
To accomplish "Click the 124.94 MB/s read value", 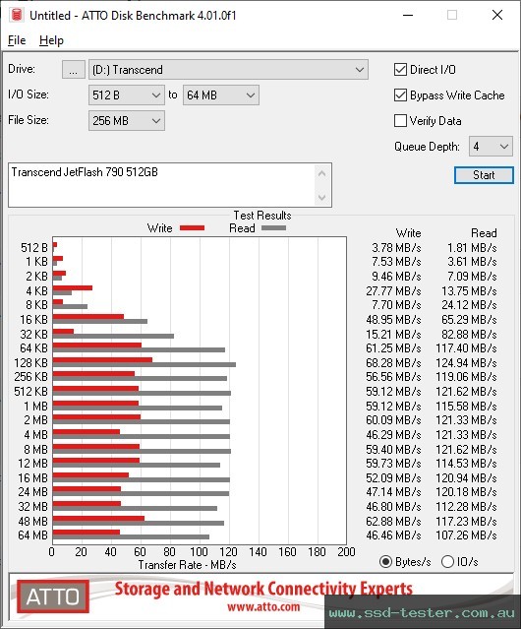I will point(467,363).
